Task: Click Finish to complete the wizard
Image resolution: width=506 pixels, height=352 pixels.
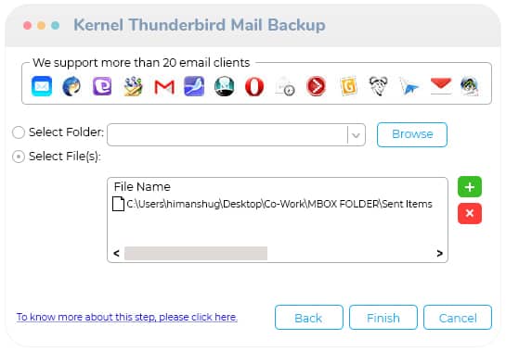Action: click(383, 318)
